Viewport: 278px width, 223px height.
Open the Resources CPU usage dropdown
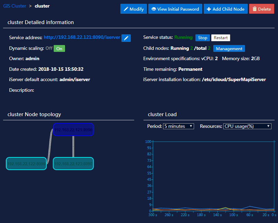247,126
